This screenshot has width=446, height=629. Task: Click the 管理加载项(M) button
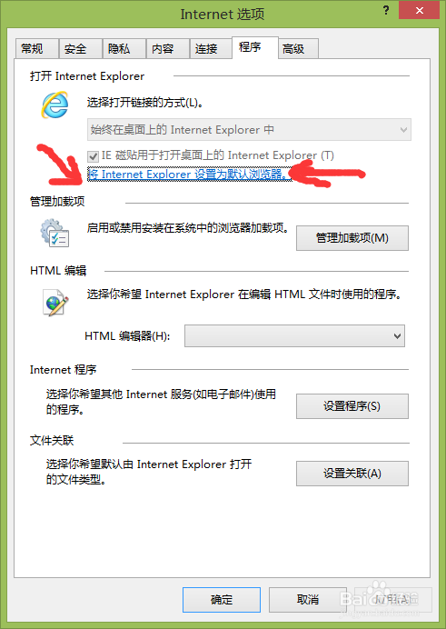click(x=352, y=238)
